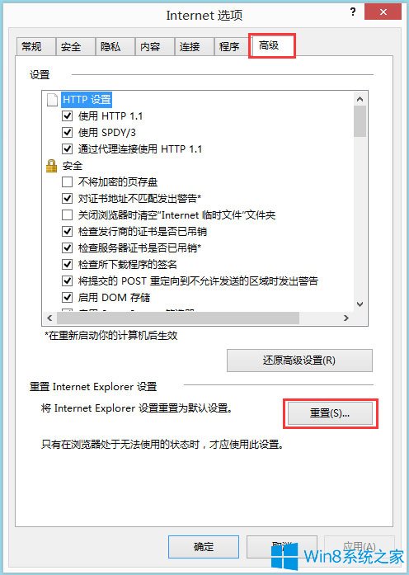Enable 关闭浏览器时清空 Internet 临时文件 checkbox
This screenshot has width=409, height=575.
point(67,214)
